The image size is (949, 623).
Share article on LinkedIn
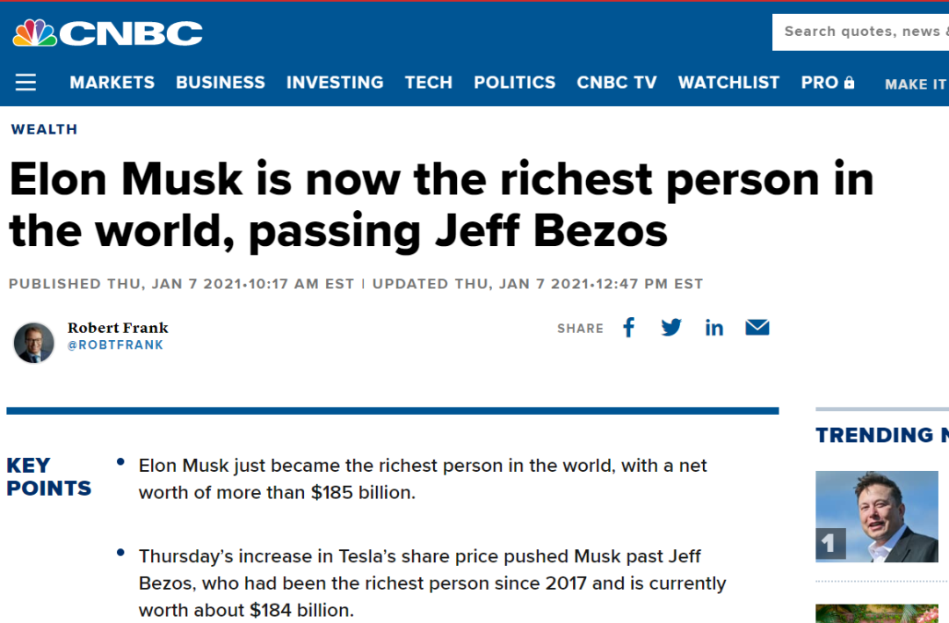[x=714, y=328]
